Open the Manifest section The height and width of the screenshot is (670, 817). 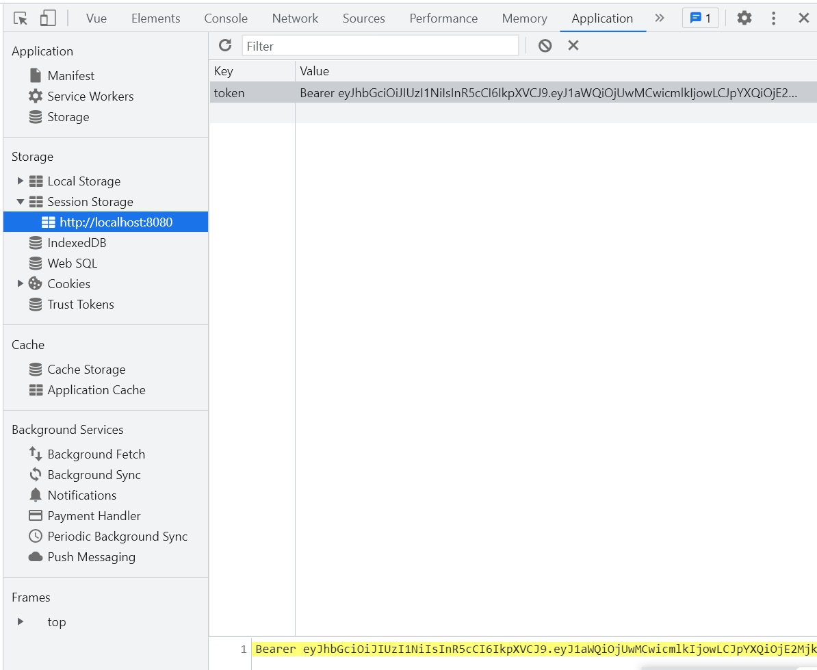pyautogui.click(x=70, y=76)
